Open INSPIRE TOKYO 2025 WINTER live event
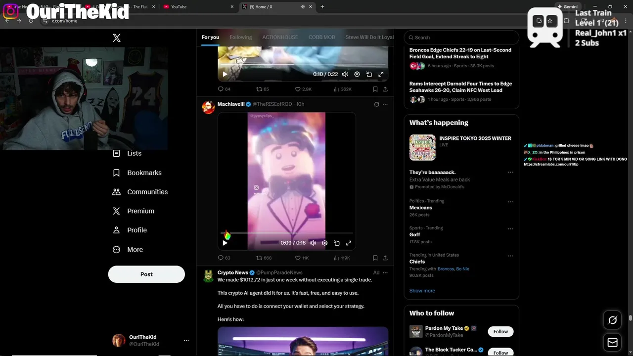The image size is (633, 356). (461, 147)
